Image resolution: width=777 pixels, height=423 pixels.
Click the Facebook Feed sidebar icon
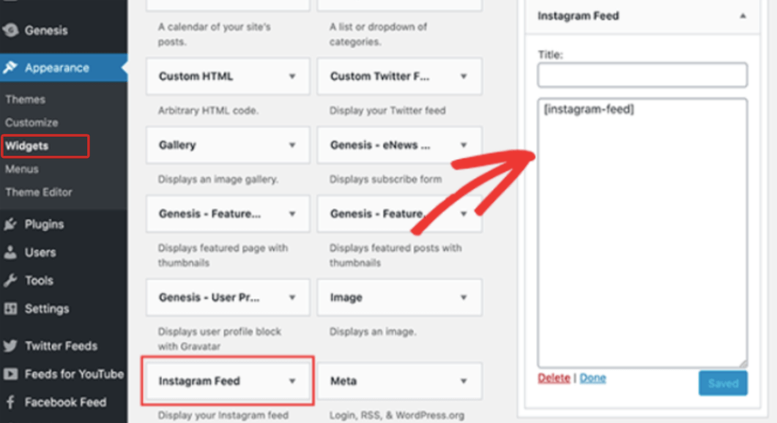11,402
